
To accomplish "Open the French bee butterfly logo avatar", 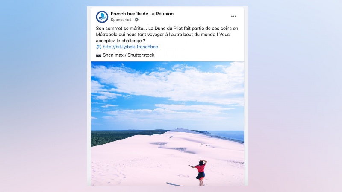I will coord(102,17).
